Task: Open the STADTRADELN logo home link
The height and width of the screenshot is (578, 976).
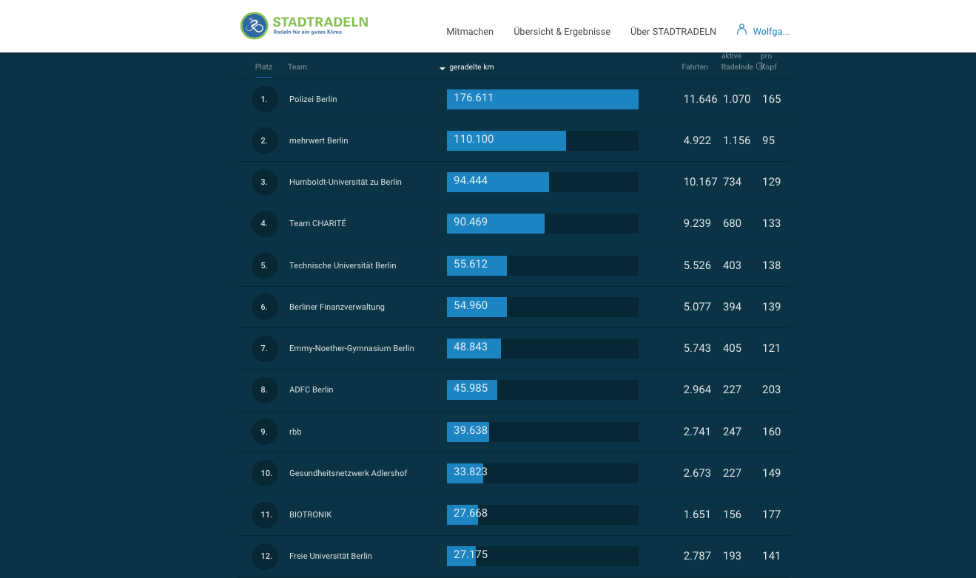Action: [x=304, y=26]
